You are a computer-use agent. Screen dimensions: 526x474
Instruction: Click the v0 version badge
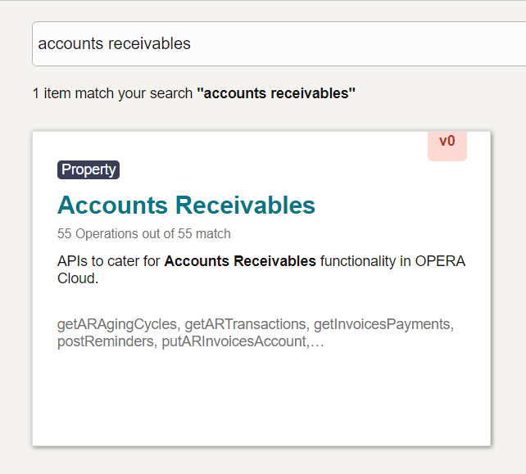[447, 142]
